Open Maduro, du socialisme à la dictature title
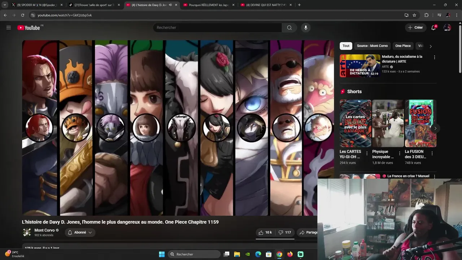 tap(402, 59)
